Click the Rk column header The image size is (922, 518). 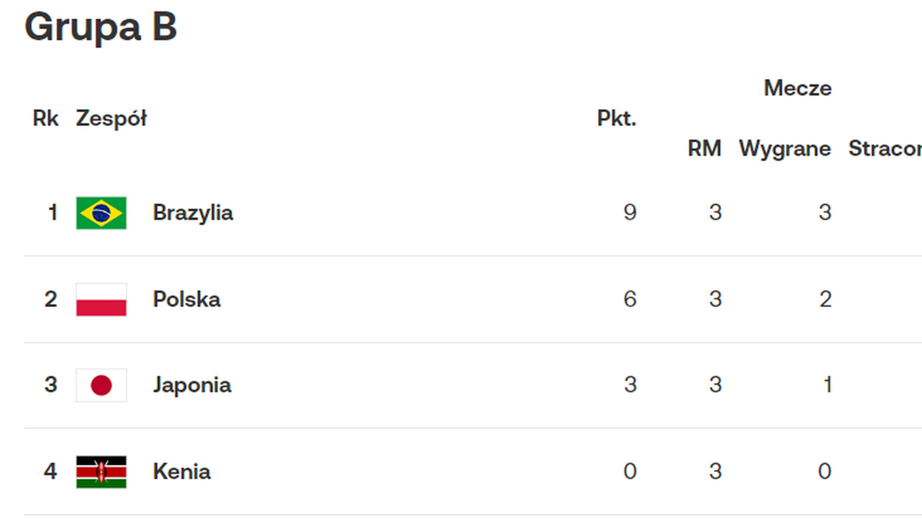coord(46,119)
